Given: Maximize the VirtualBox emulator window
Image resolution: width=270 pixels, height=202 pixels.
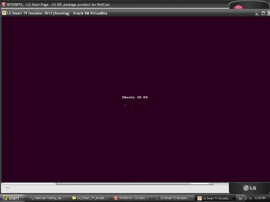Looking at the screenshot, I should pyautogui.click(x=263, y=13).
